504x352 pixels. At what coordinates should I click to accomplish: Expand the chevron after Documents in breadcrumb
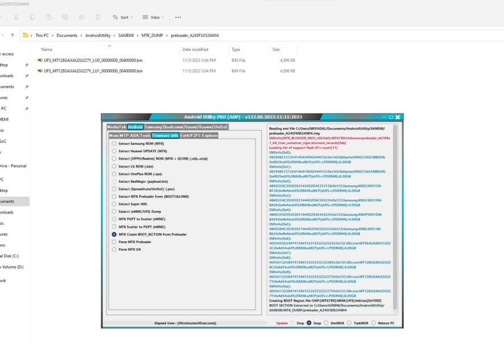(x=81, y=35)
